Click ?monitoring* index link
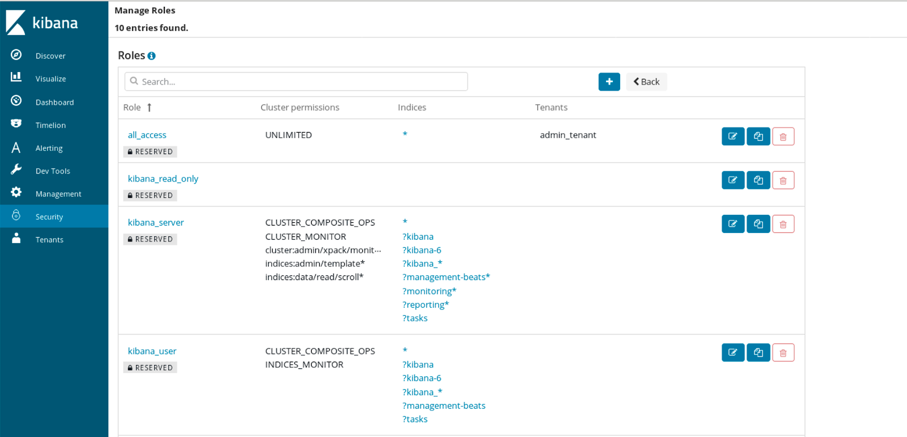907x437 pixels. pos(429,291)
